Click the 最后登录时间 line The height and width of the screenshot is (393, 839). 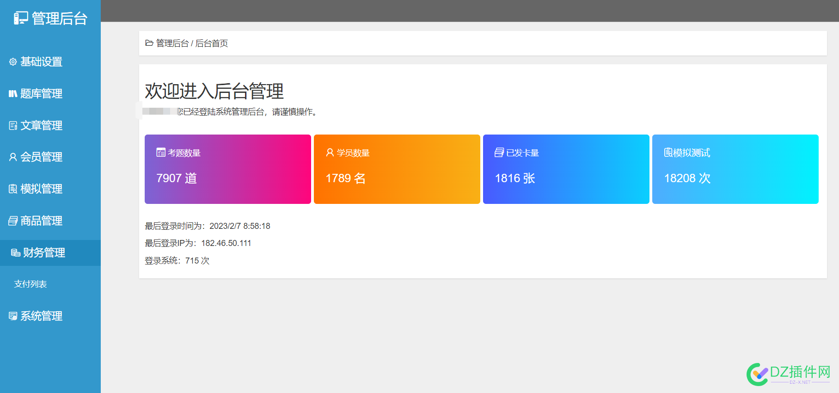pyautogui.click(x=208, y=226)
